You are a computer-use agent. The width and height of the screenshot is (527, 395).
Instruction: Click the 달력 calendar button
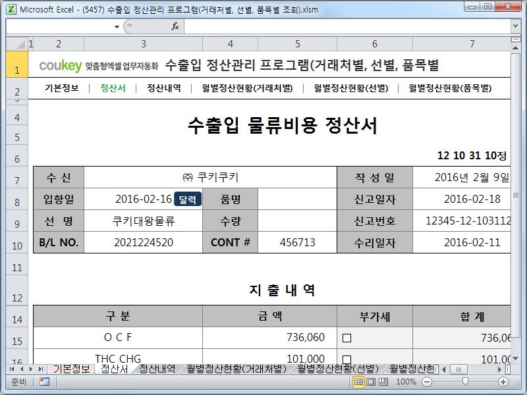click(x=188, y=199)
